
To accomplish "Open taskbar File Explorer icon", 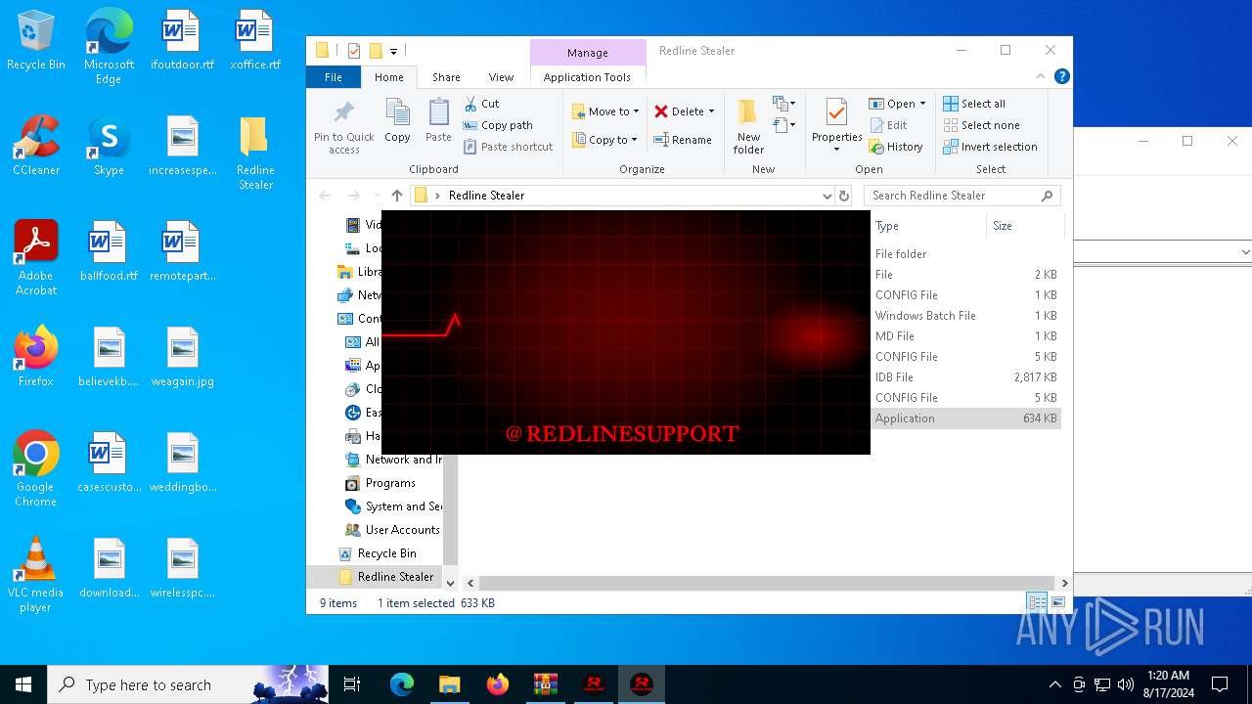I will click(x=449, y=684).
